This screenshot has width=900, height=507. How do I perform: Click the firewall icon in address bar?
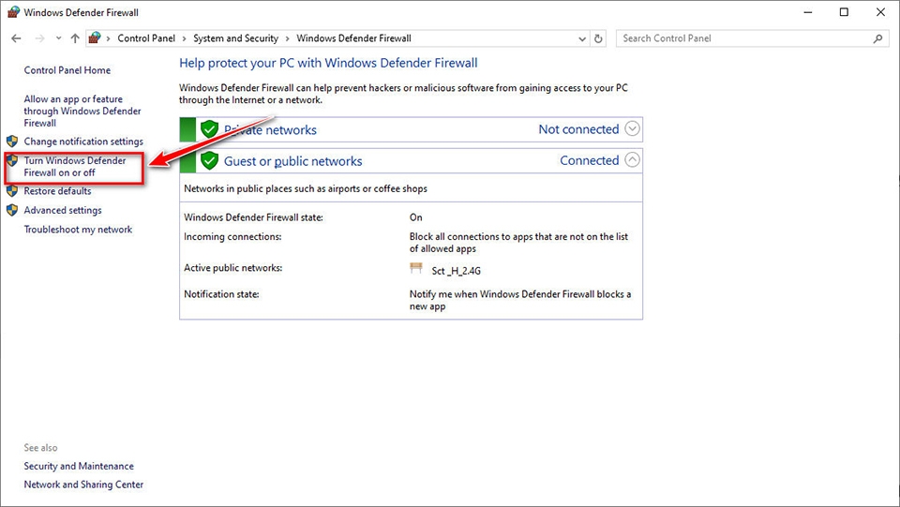95,37
